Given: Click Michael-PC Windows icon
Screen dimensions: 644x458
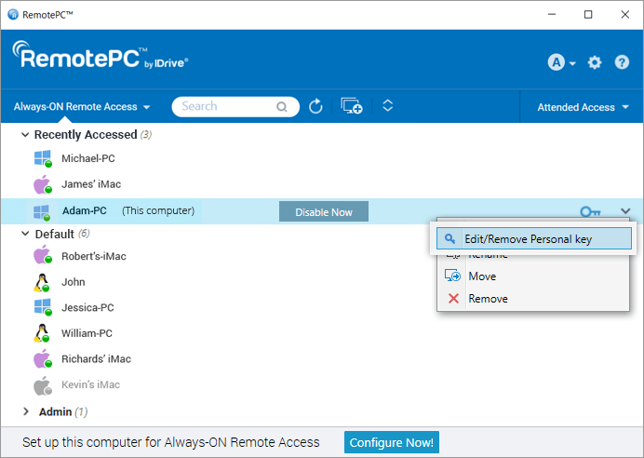Looking at the screenshot, I should [43, 158].
